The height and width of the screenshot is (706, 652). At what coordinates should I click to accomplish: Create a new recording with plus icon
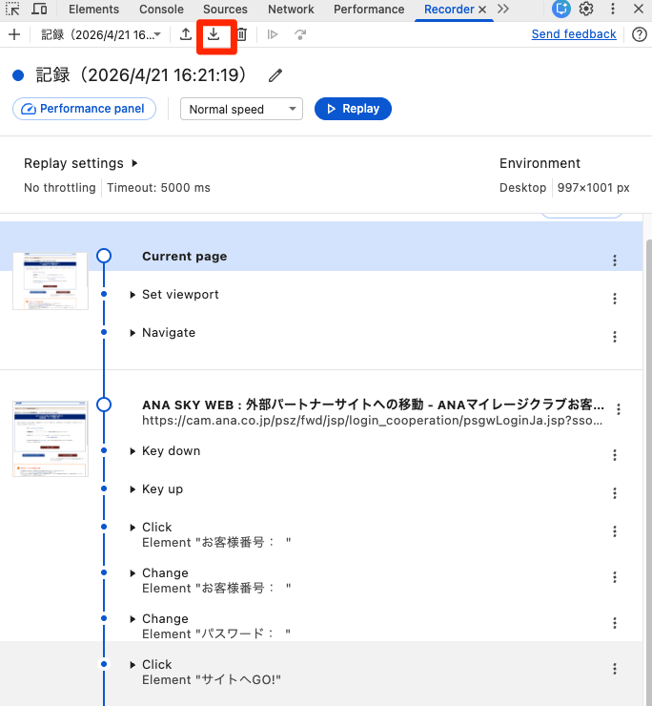tap(14, 34)
